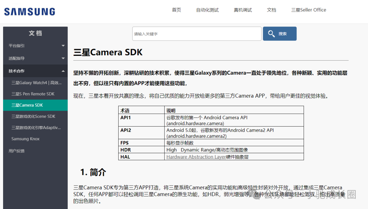Click the 每秒显示帧数 table cell
This screenshot has height=209, width=368.
234,143
